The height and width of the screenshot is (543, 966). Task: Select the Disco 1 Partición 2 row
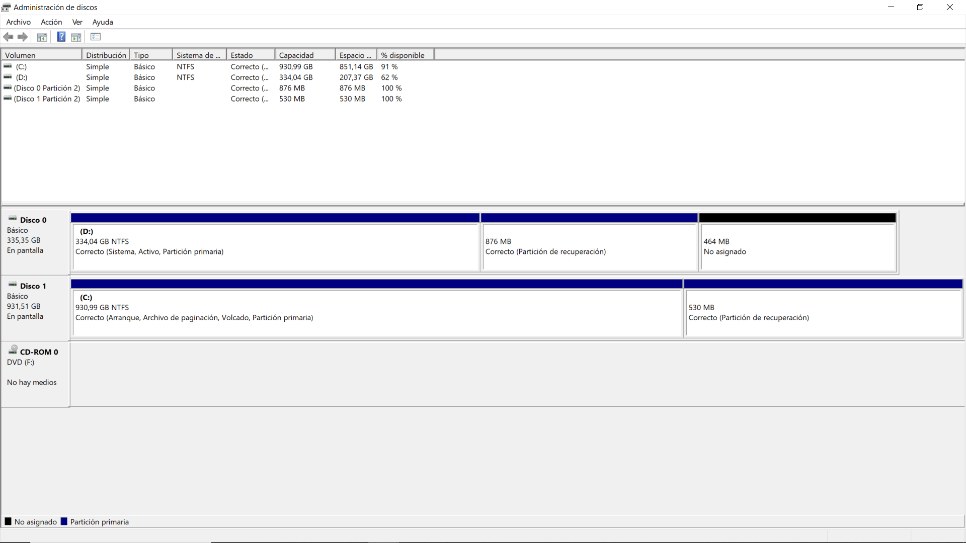47,99
